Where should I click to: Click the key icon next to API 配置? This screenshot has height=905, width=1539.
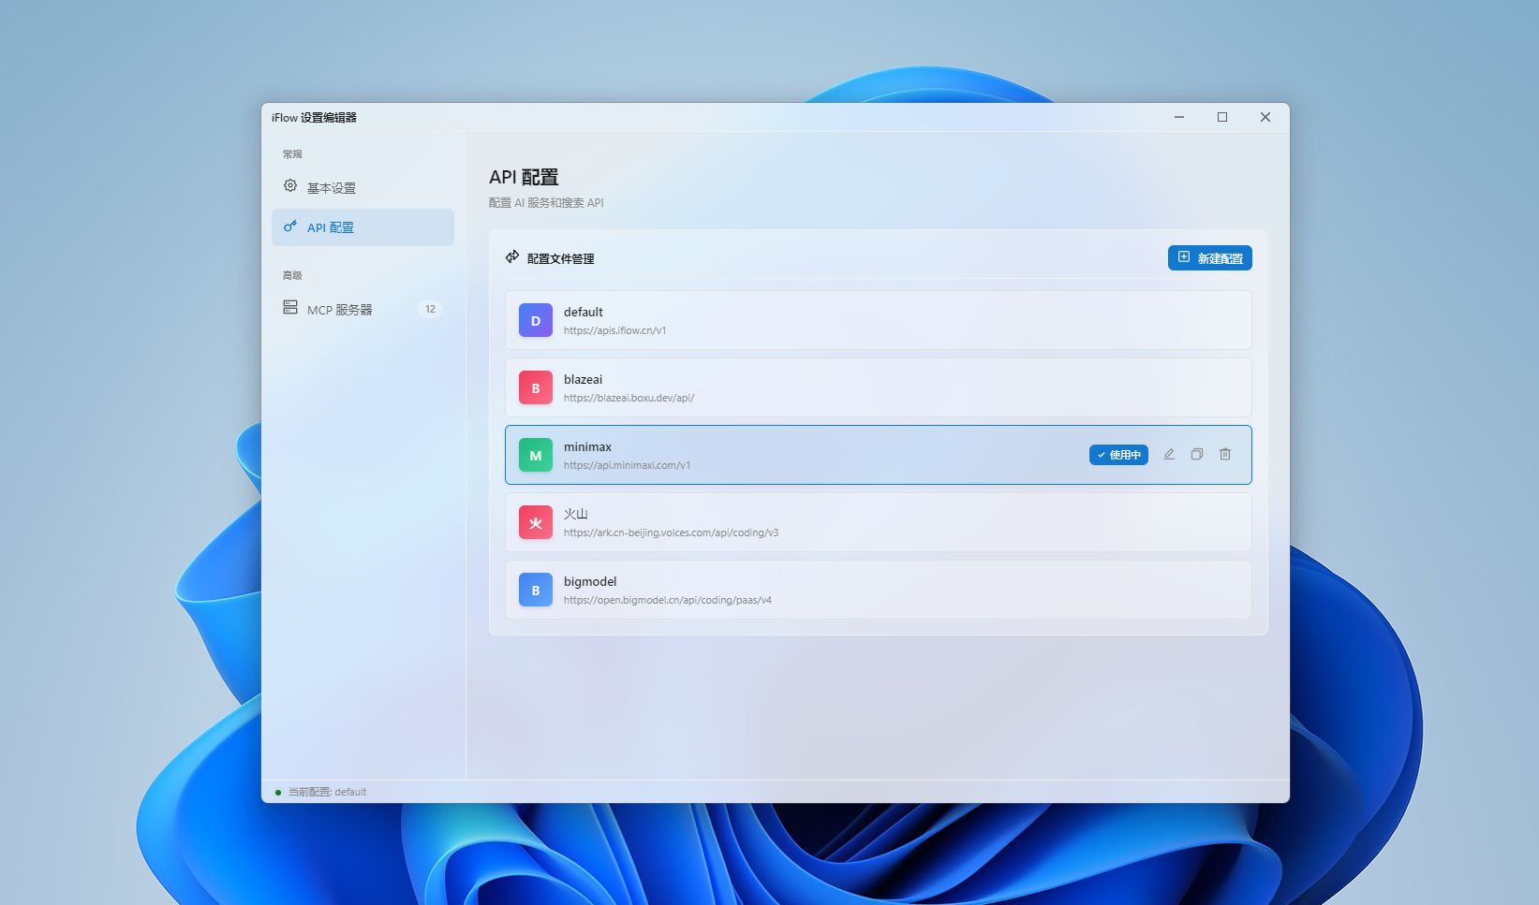[290, 226]
